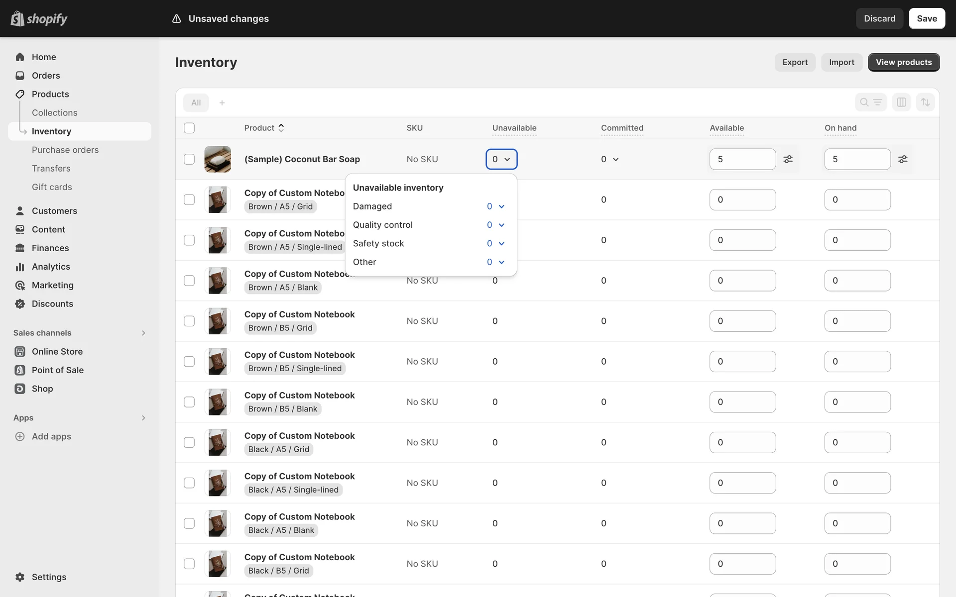Viewport: 956px width, 597px height.
Task: Click the plus icon to add view
Action: click(x=222, y=102)
